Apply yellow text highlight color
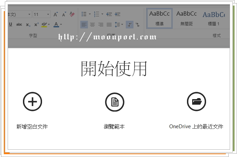237x157 pixels. pos(44,24)
